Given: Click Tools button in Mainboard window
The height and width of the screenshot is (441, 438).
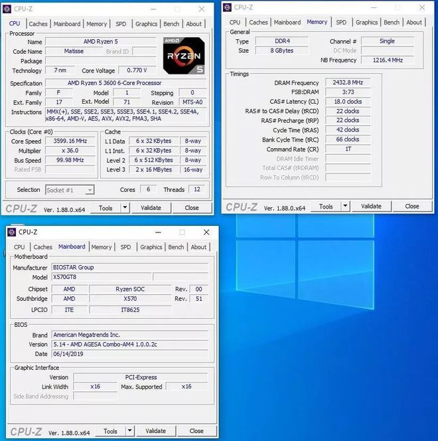Looking at the screenshot, I should point(110,431).
